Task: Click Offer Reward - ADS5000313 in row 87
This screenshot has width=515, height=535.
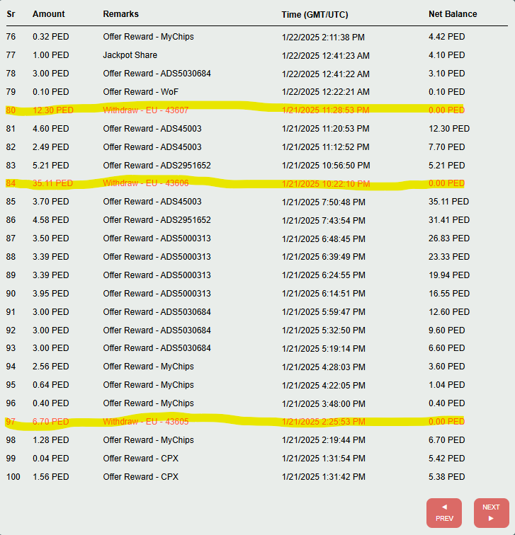Action: [x=157, y=238]
